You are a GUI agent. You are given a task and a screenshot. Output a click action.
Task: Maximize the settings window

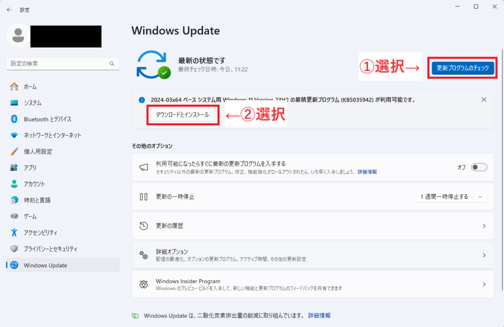pos(476,6)
